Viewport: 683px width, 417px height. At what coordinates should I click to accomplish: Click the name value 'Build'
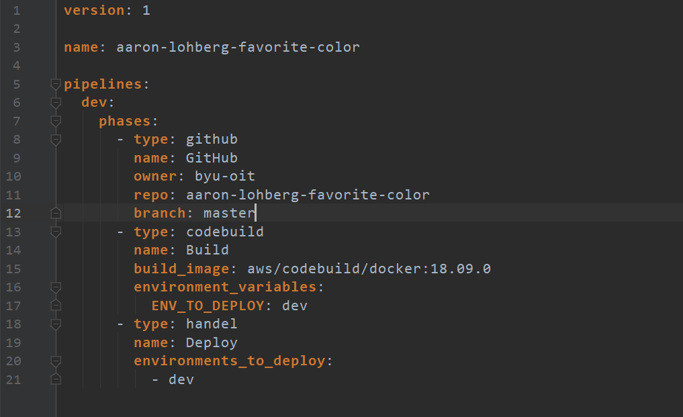coord(208,250)
